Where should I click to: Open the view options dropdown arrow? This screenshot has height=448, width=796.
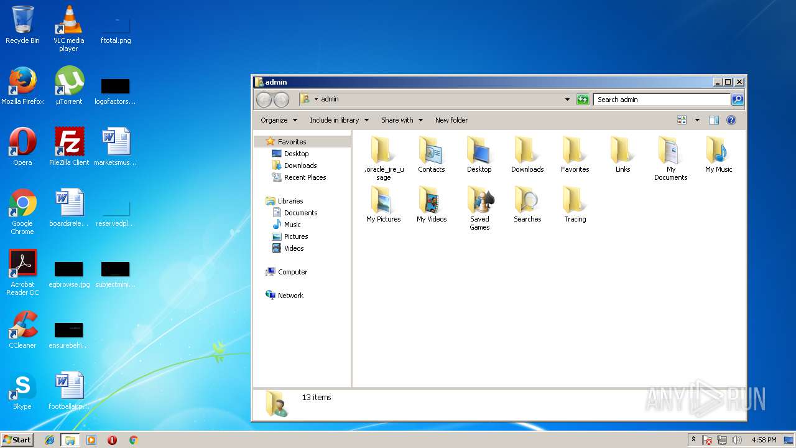pos(697,120)
